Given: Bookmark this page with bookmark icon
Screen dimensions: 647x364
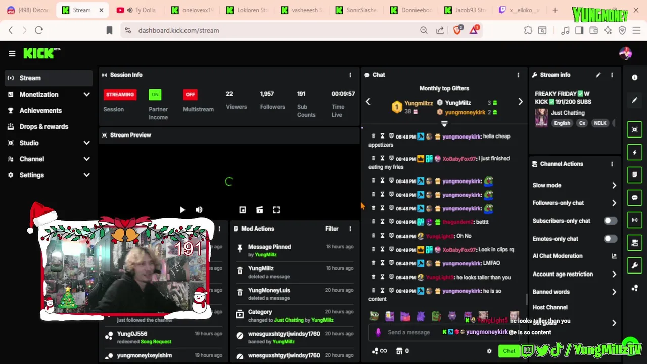Looking at the screenshot, I should [109, 30].
